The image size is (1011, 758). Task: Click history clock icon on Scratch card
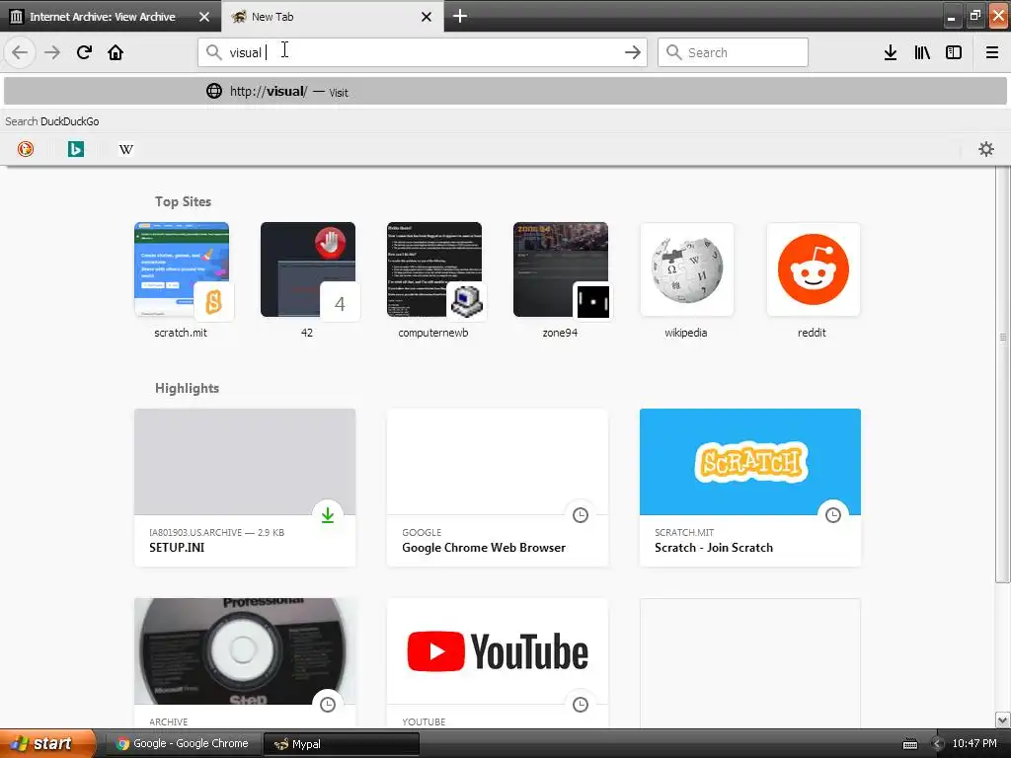(x=833, y=515)
